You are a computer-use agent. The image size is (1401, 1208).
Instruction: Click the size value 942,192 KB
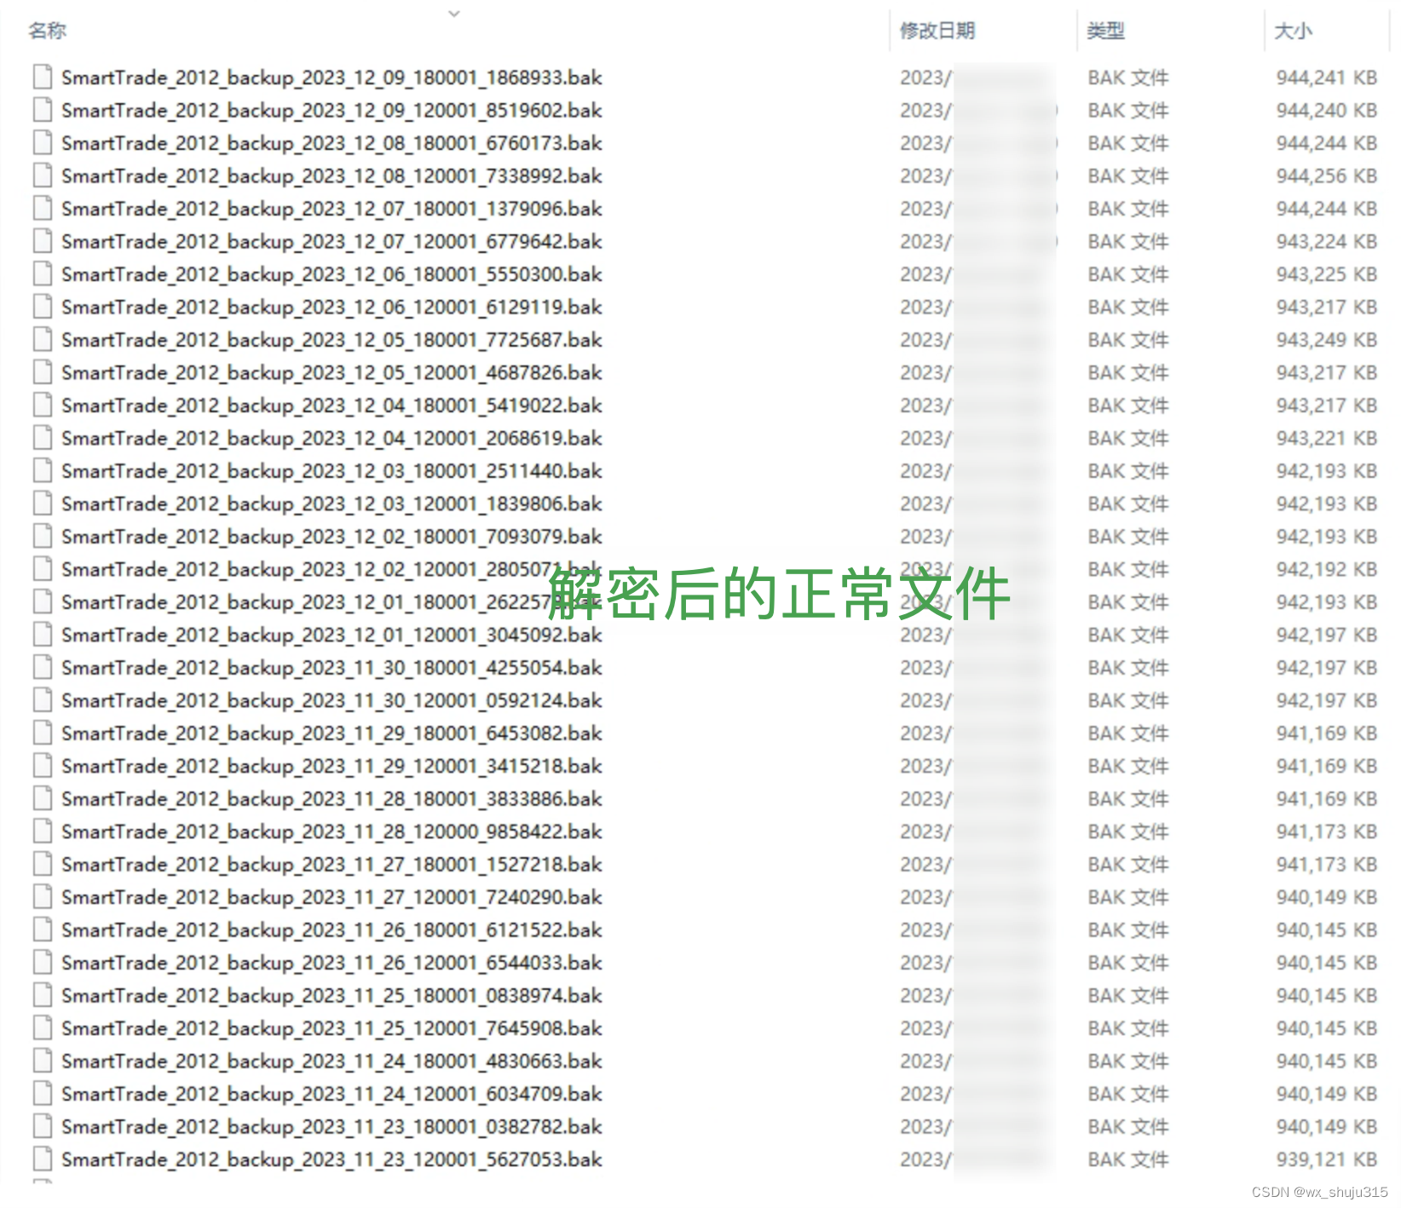point(1327,569)
